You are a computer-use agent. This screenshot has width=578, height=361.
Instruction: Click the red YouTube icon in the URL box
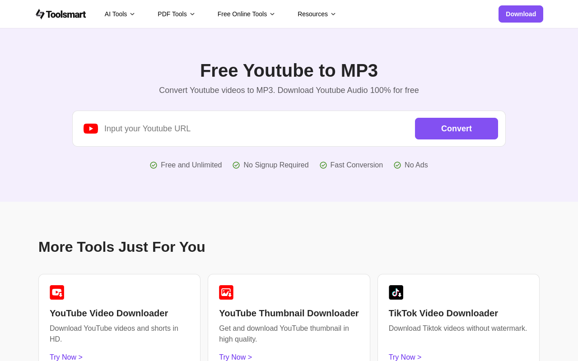(91, 129)
